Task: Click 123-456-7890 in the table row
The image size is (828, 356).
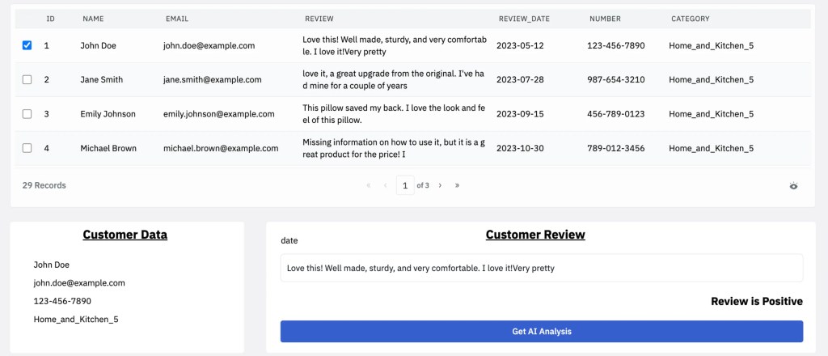Action: pyautogui.click(x=615, y=45)
